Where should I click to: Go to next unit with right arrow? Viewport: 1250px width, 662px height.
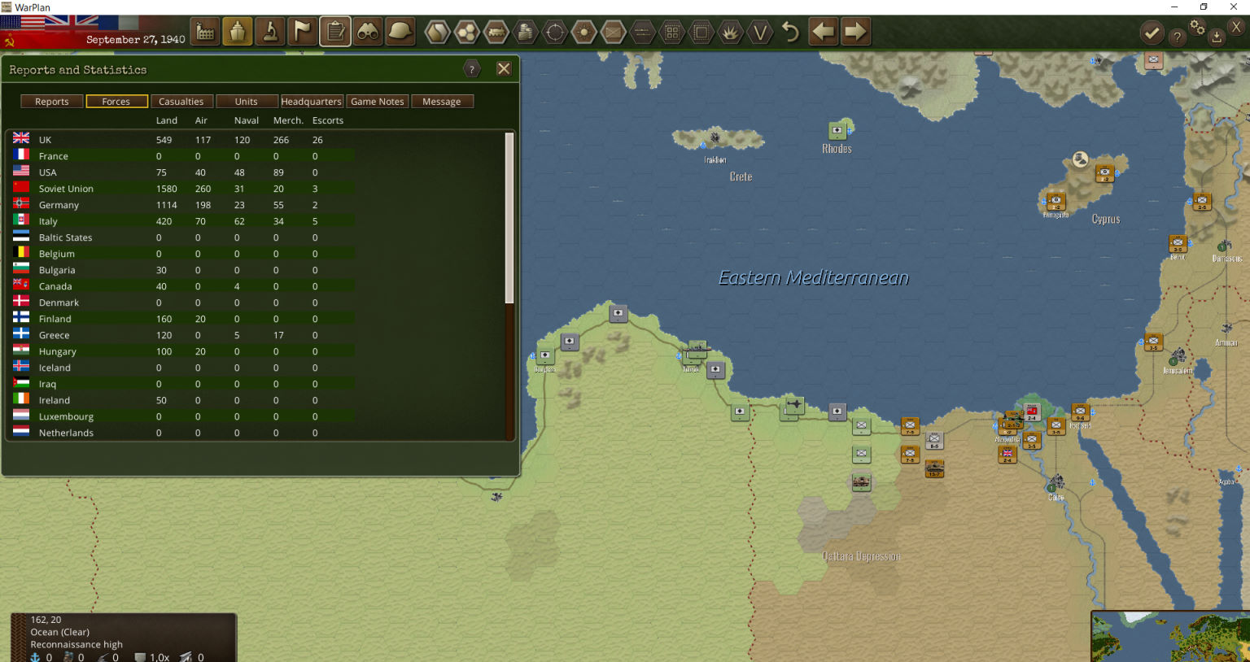pos(855,33)
